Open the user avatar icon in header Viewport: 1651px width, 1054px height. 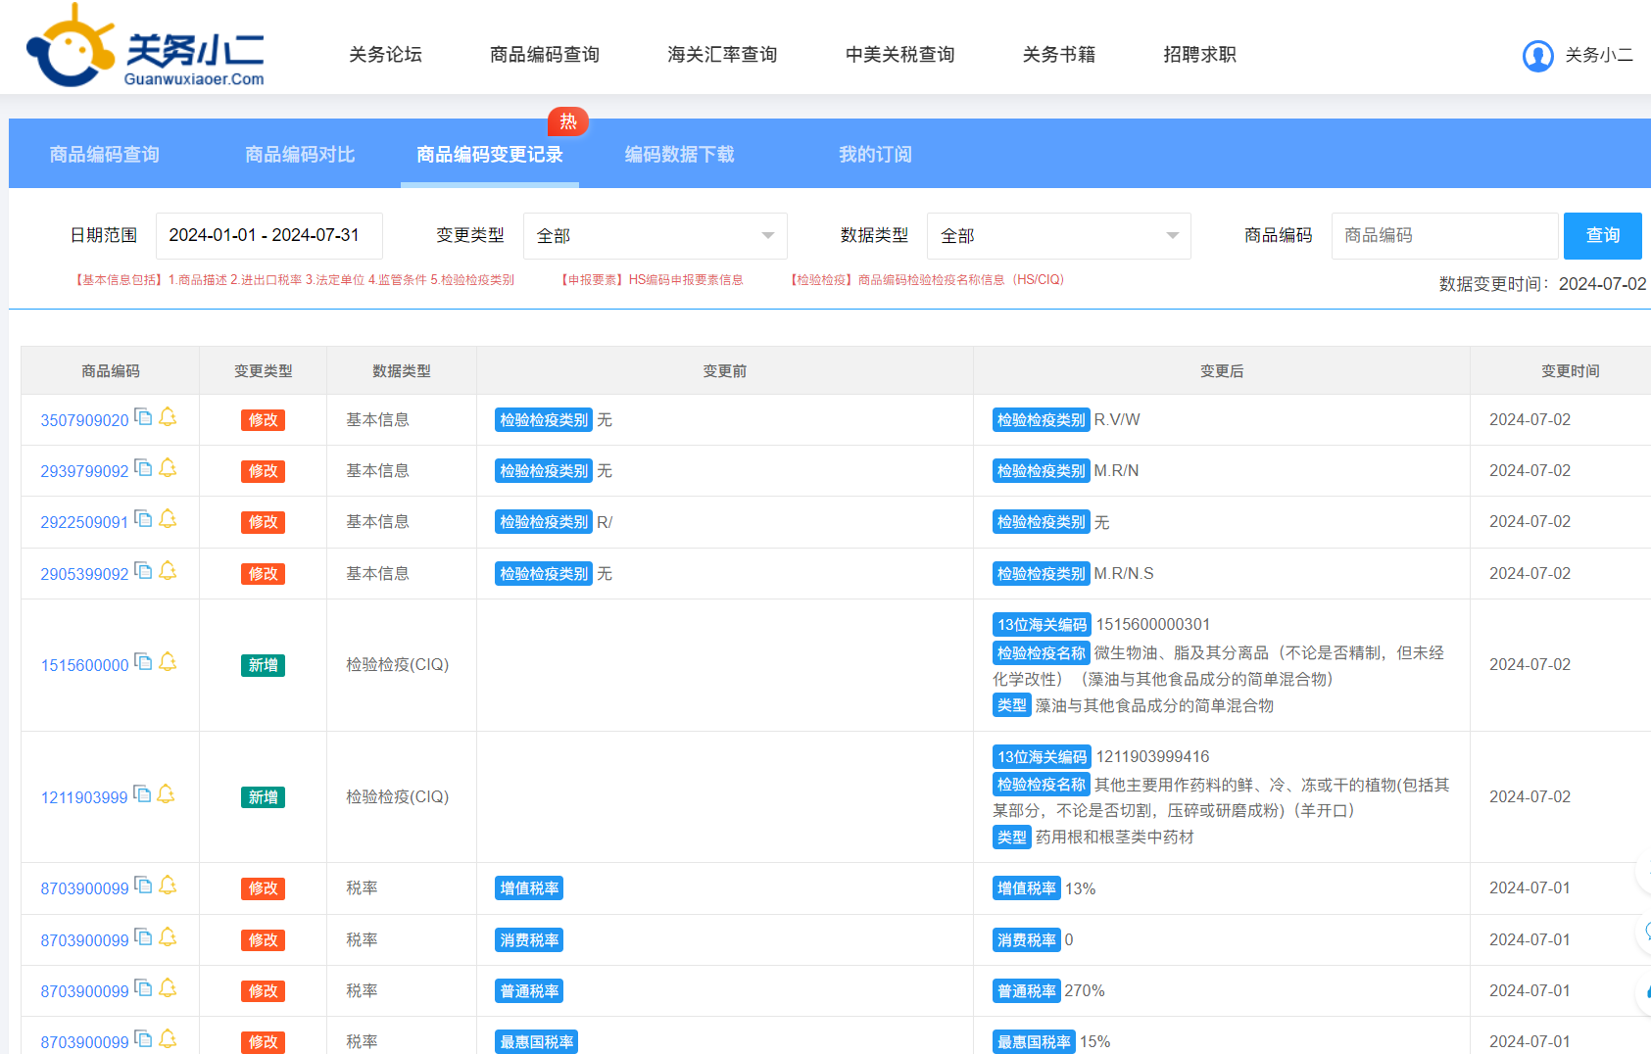pos(1537,56)
